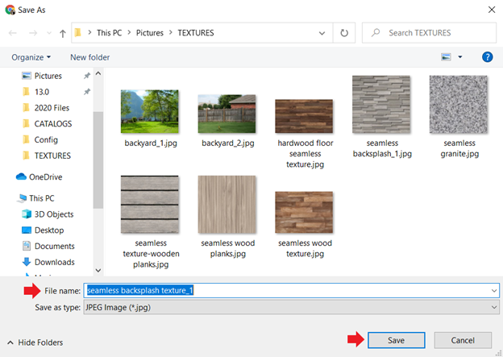
Task: Click the navigation pane scroll up arrow
Action: [98, 73]
